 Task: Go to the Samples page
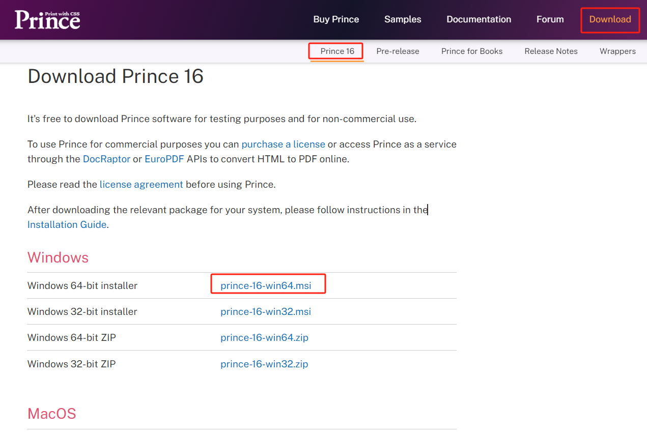403,19
